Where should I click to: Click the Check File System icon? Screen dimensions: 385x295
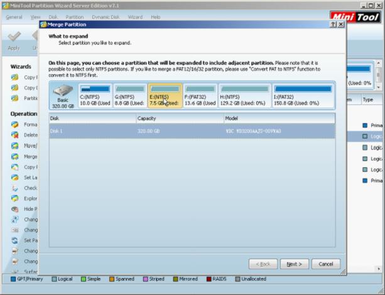pyautogui.click(x=14, y=188)
